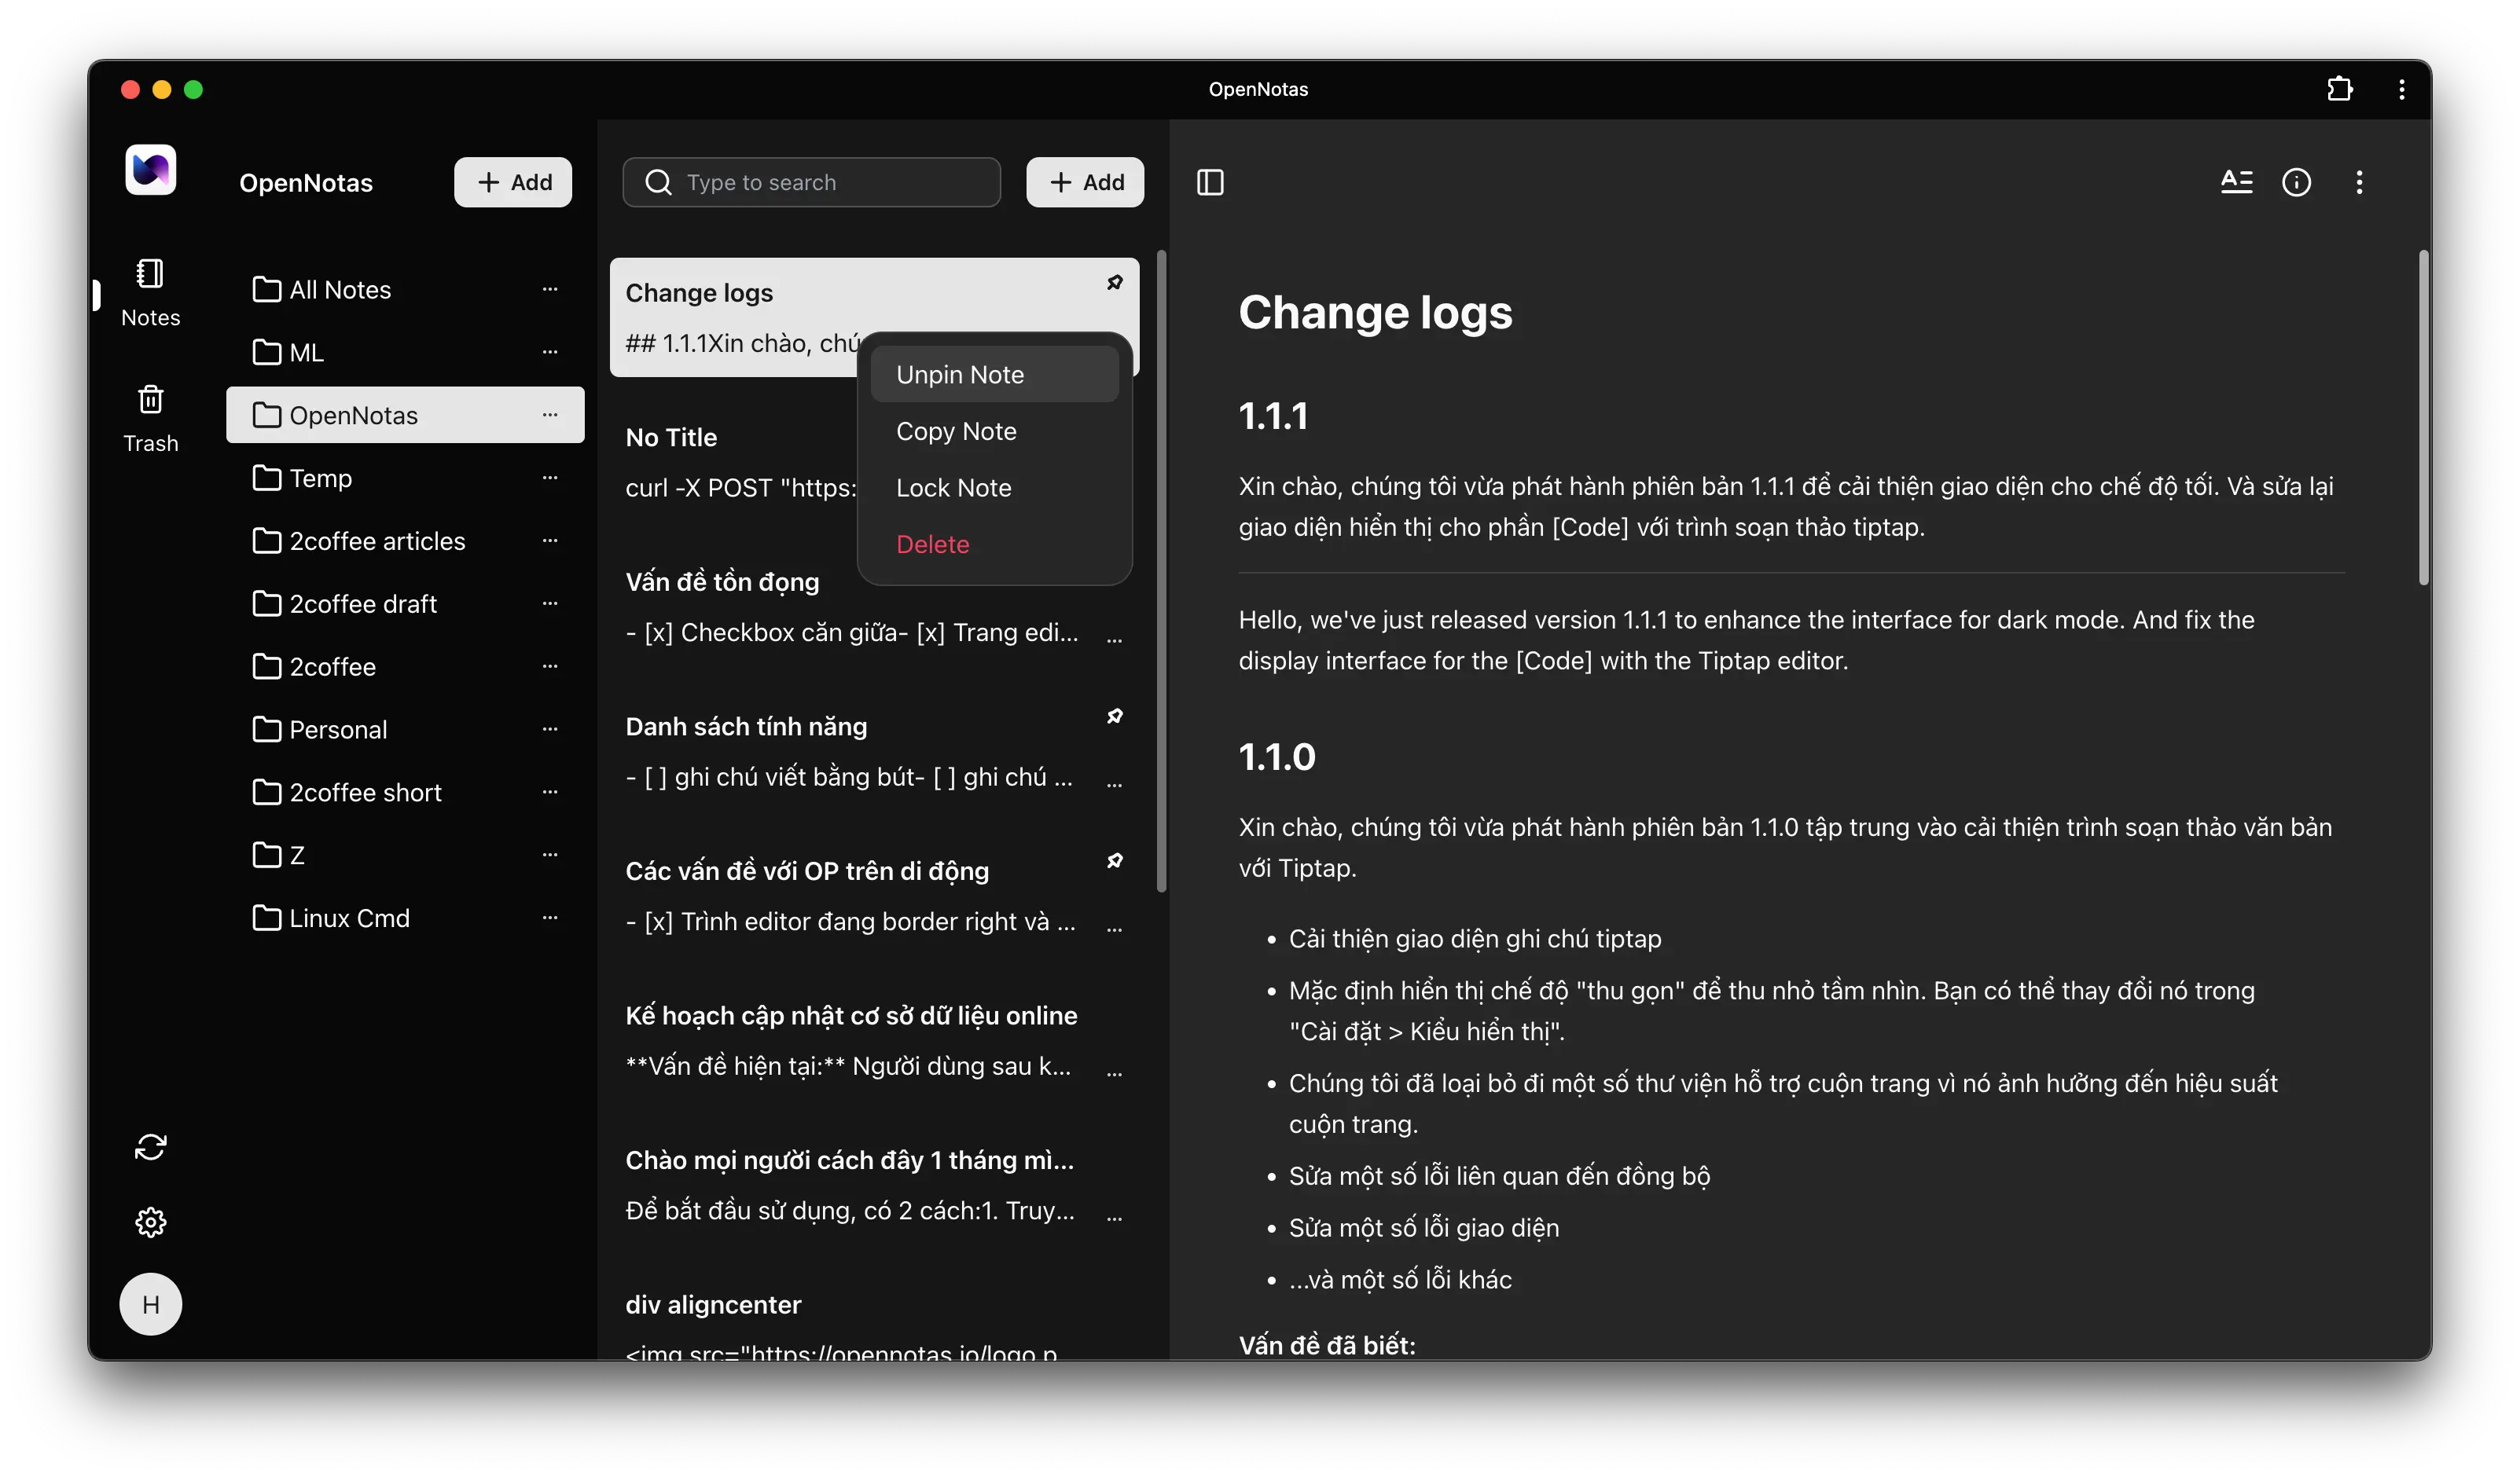
Task: Select the Temp folder
Action: click(x=404, y=478)
